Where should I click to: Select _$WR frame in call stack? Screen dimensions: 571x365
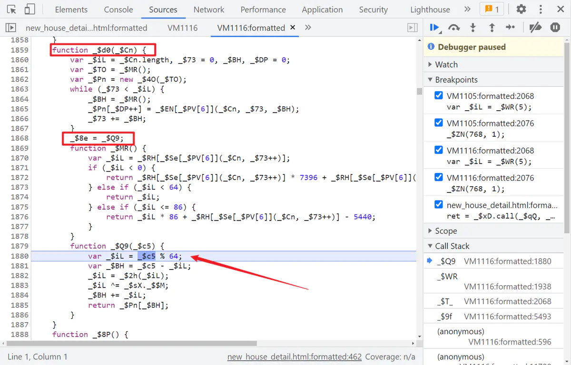[x=447, y=277]
